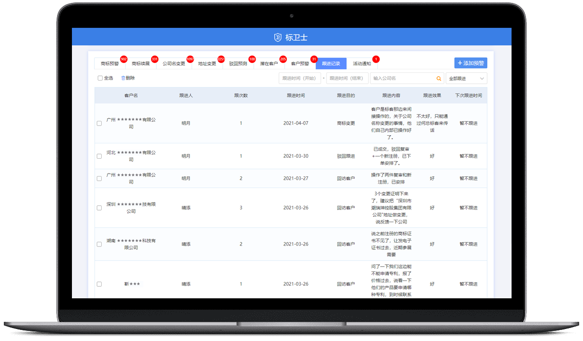Select the 深圳 company row checkbox
This screenshot has width=583, height=341.
point(99,208)
